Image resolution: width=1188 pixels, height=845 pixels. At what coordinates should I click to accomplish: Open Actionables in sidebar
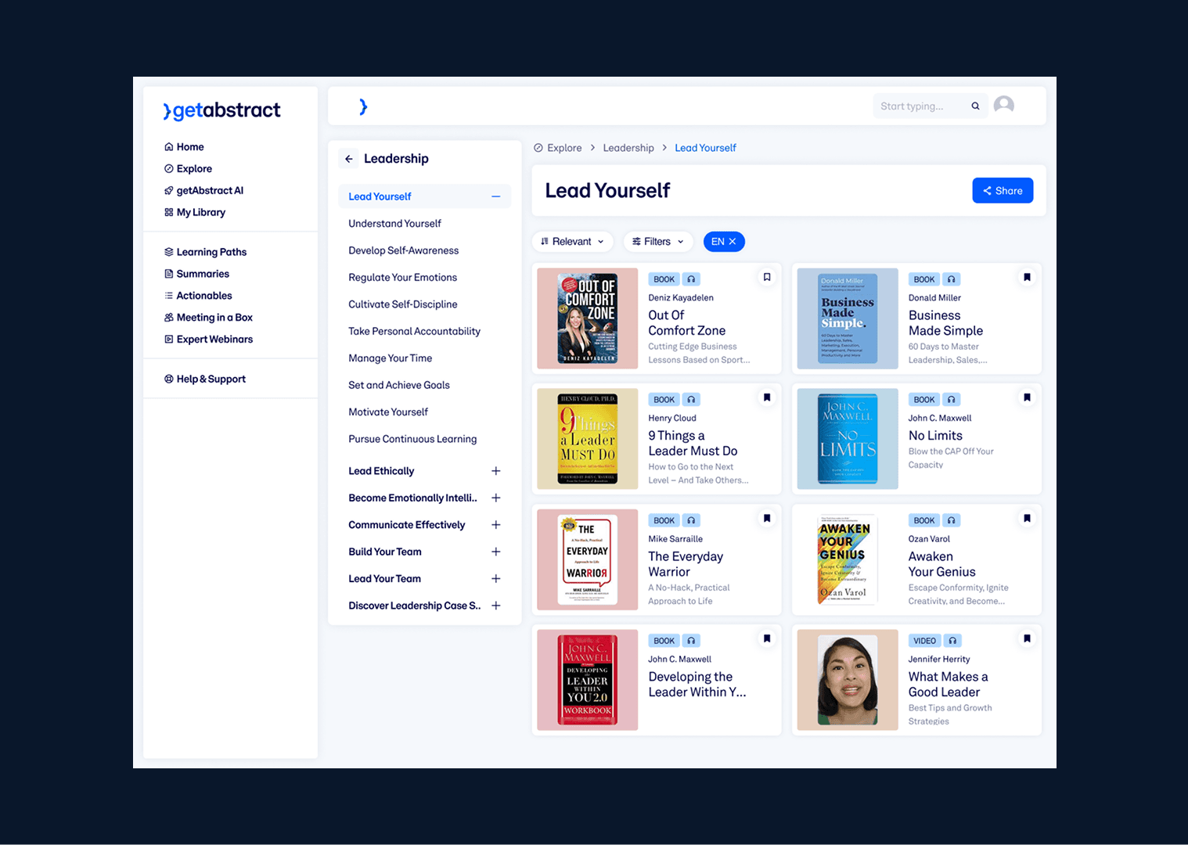tap(198, 296)
